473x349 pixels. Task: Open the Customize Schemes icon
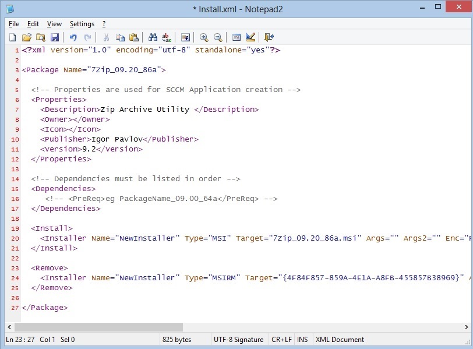click(x=250, y=37)
